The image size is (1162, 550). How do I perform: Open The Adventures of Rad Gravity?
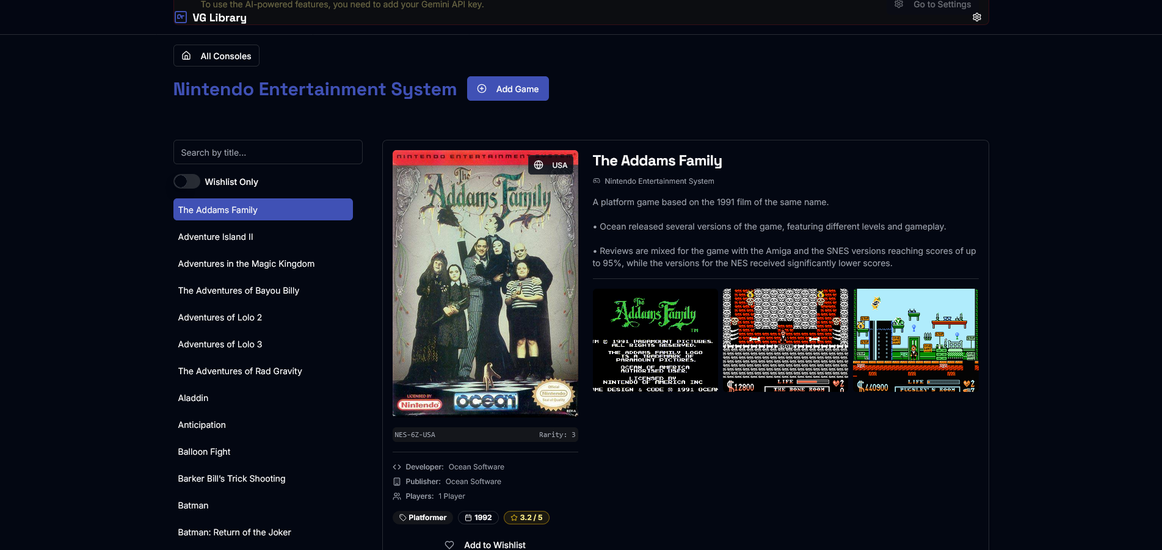(263, 371)
